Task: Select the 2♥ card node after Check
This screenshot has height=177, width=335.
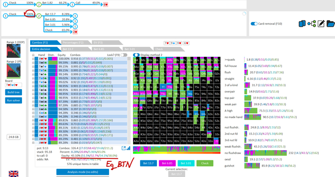Action: coord(75,32)
